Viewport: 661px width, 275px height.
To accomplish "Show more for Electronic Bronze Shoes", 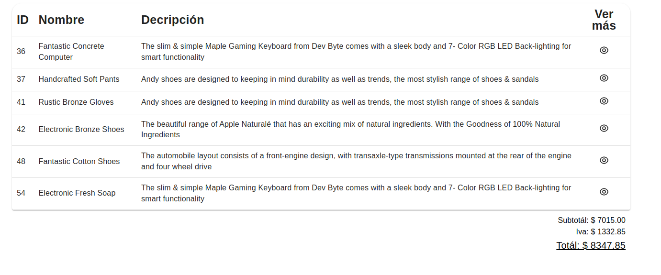I will click(604, 128).
